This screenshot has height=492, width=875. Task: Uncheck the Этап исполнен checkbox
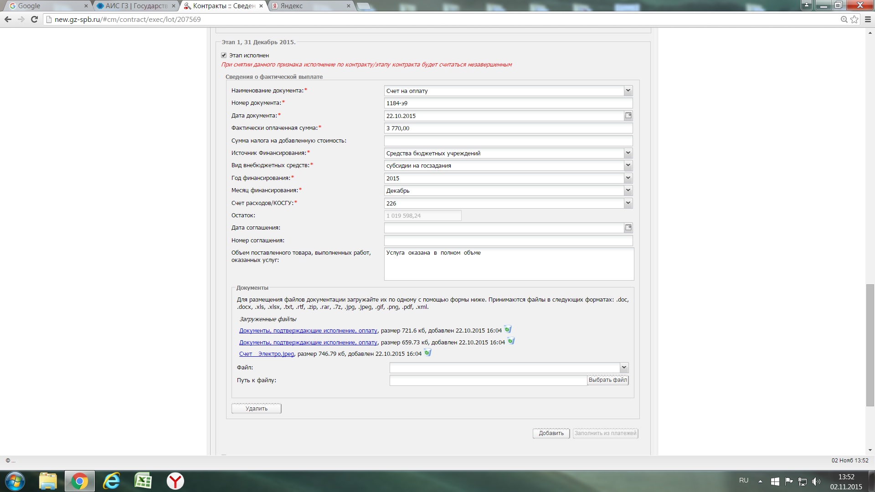(x=224, y=55)
